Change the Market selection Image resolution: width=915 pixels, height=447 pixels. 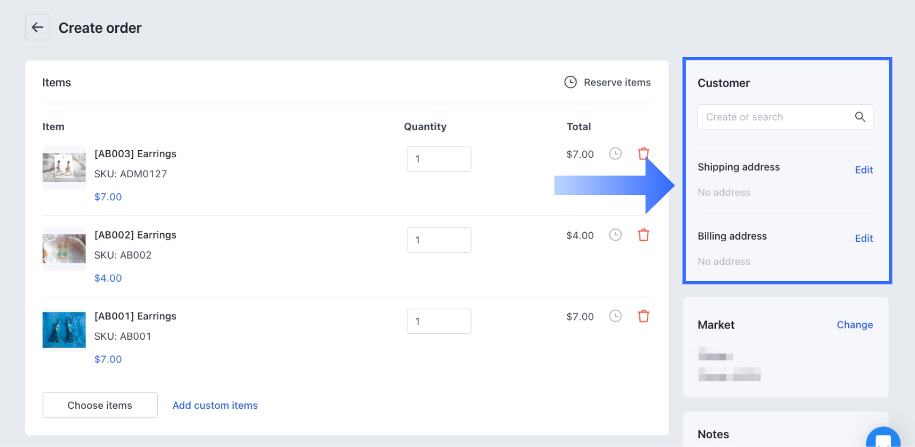(854, 325)
